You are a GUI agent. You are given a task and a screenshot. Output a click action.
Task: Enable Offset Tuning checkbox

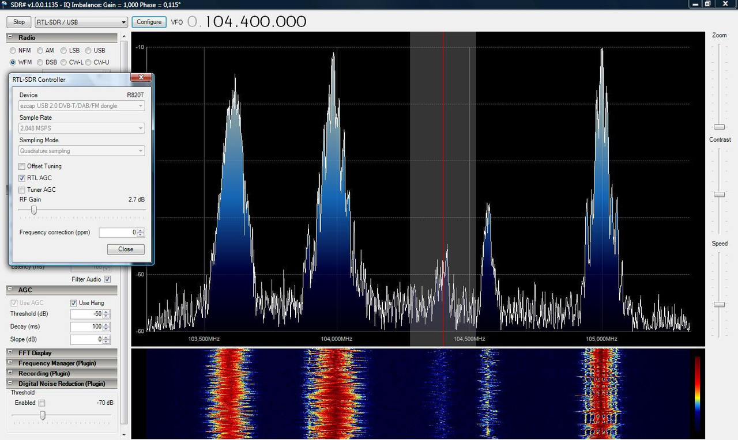pyautogui.click(x=22, y=166)
